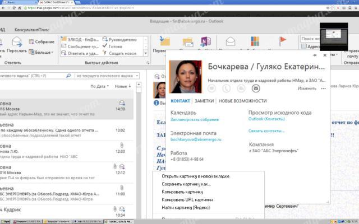
Task: Choose 'Найти картинку (Яндекс)' menu item
Action: point(208,208)
